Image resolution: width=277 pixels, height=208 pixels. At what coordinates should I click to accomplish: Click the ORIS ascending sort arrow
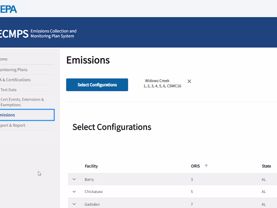pos(206,166)
